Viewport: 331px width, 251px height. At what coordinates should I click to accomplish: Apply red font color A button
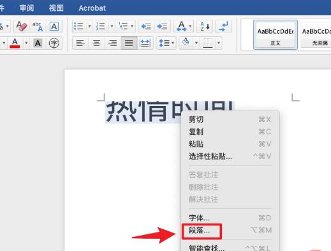(15, 43)
